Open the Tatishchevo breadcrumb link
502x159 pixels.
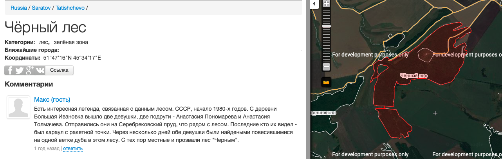tap(70, 7)
